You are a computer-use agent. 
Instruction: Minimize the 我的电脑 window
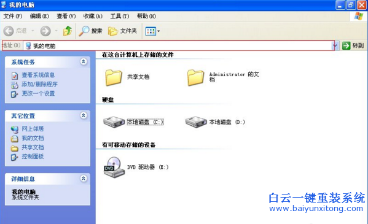pyautogui.click(x=340, y=5)
